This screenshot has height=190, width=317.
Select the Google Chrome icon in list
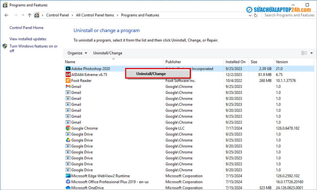pos(68,128)
